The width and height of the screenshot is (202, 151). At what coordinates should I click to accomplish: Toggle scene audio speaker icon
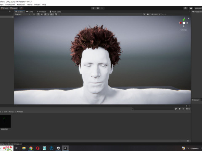(x=42, y=14)
